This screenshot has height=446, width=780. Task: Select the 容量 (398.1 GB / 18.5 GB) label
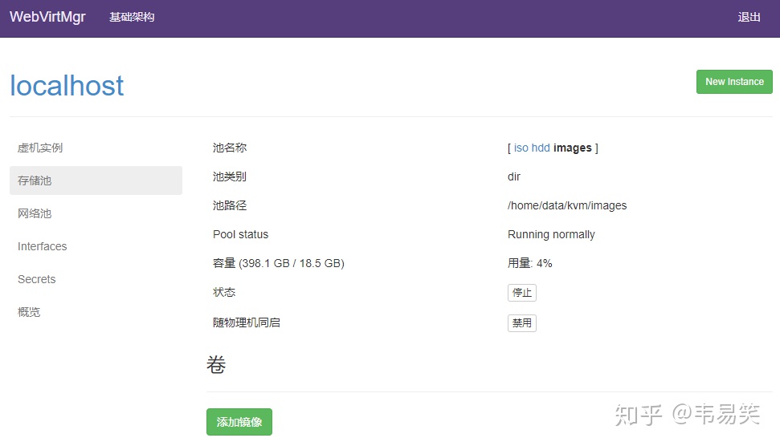click(x=279, y=263)
